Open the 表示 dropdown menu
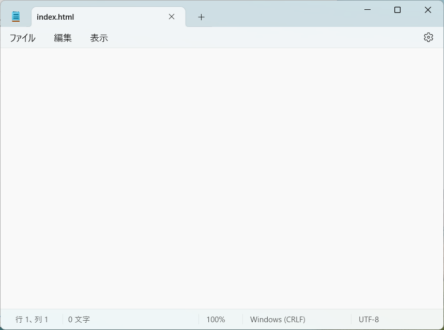444x330 pixels. [x=99, y=37]
